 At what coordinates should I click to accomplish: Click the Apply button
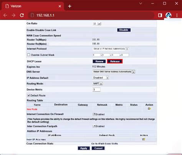pos(84,148)
